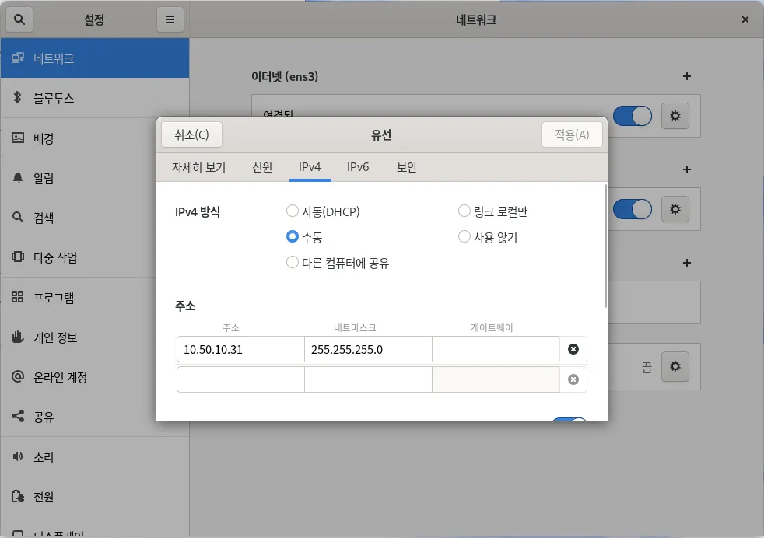Switch to 자세히 보기 tab
Screen dimensions: 764x538
pos(198,167)
